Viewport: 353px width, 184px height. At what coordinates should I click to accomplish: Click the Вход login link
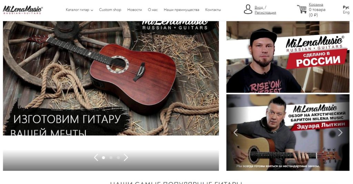click(259, 8)
